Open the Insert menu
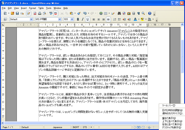Screen dimensions: 185x130 [24, 8]
